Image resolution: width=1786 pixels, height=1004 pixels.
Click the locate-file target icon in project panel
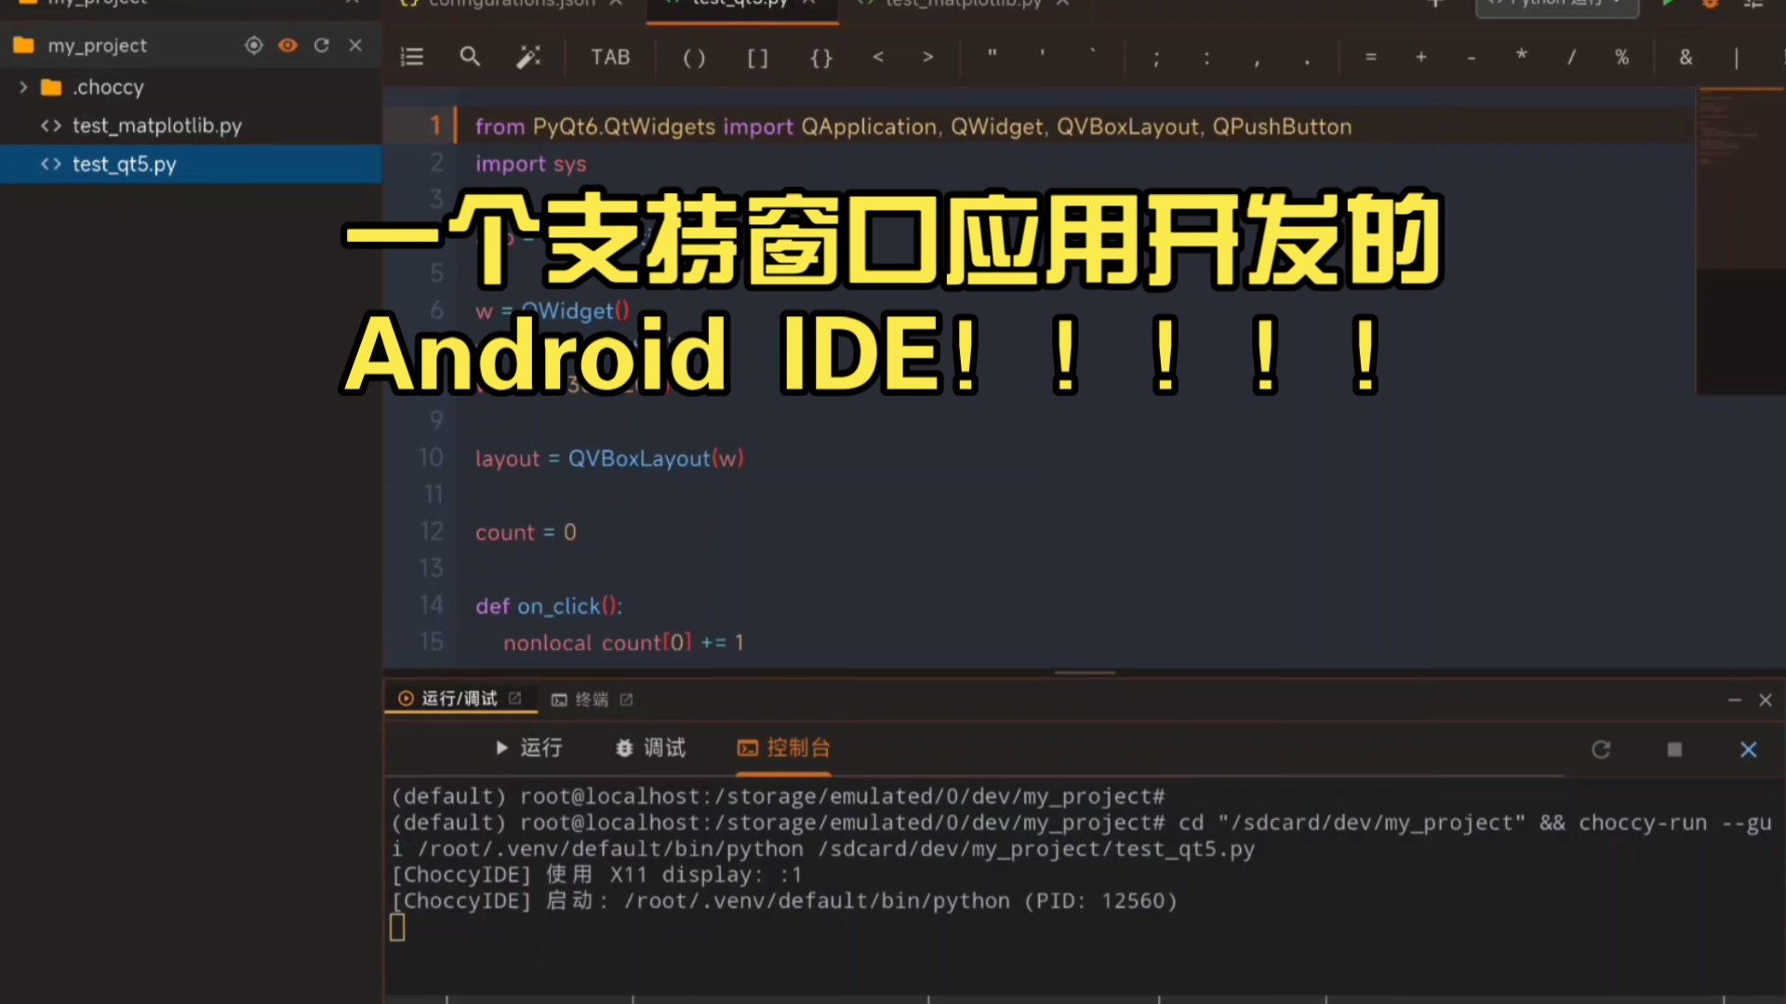(x=253, y=46)
